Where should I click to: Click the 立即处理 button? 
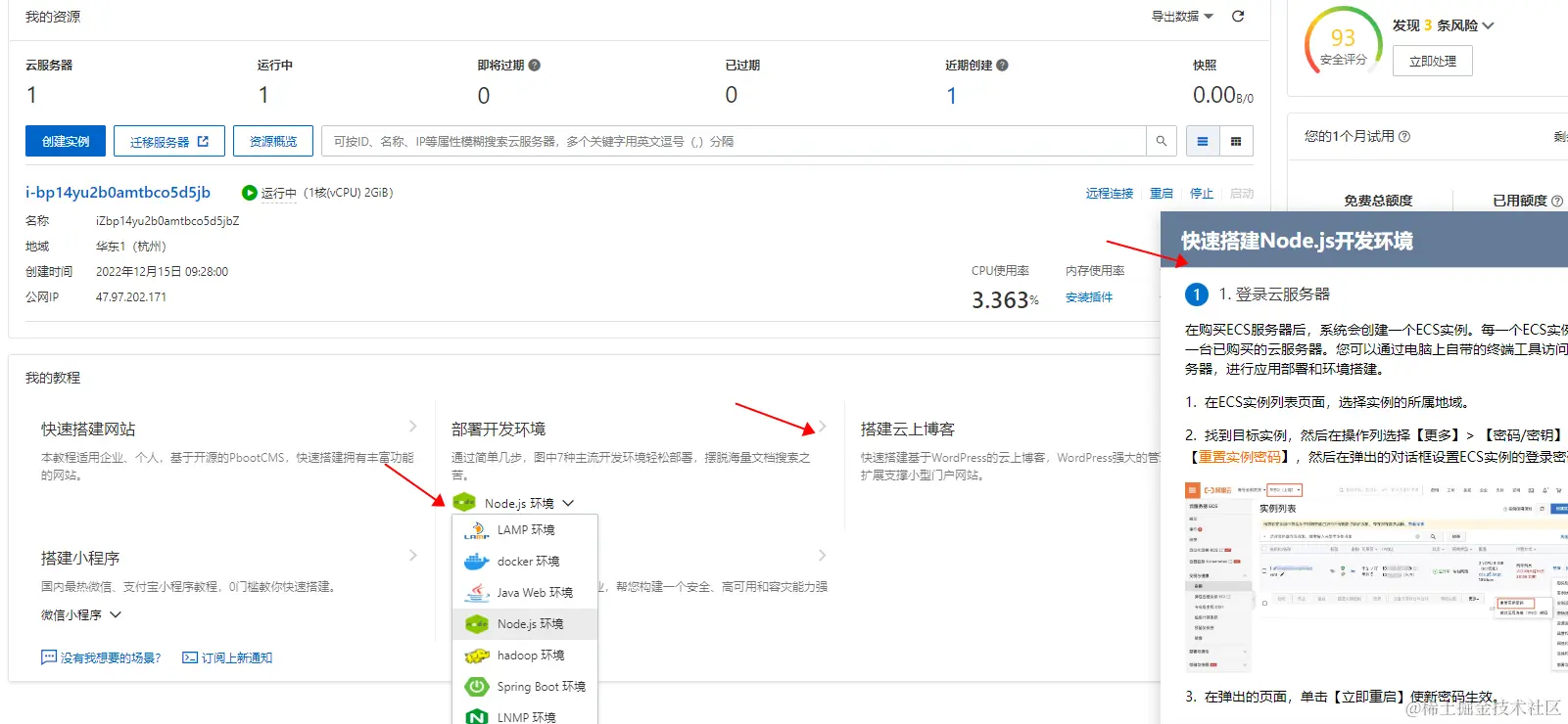tap(1433, 61)
